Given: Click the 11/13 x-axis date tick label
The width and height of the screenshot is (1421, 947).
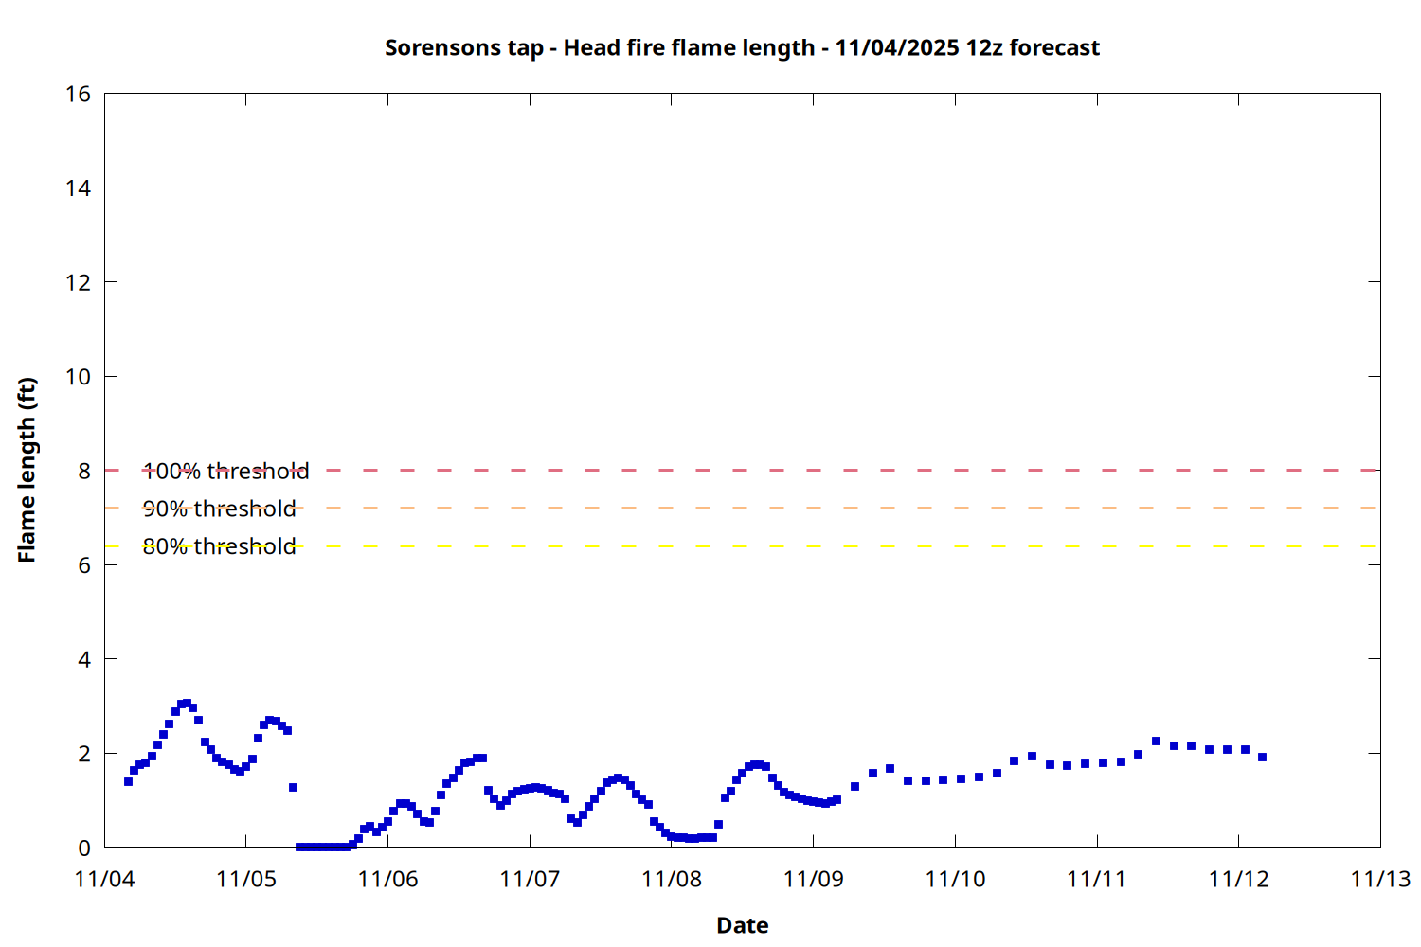Looking at the screenshot, I should pyautogui.click(x=1380, y=879).
